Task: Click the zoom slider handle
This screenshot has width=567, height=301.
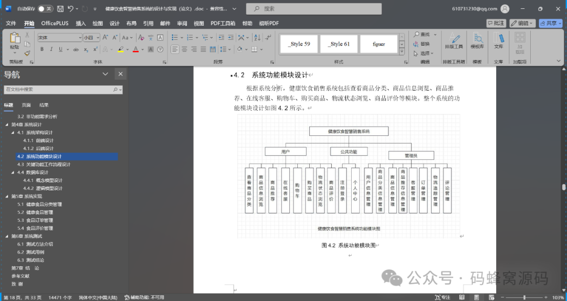Action: click(524, 297)
